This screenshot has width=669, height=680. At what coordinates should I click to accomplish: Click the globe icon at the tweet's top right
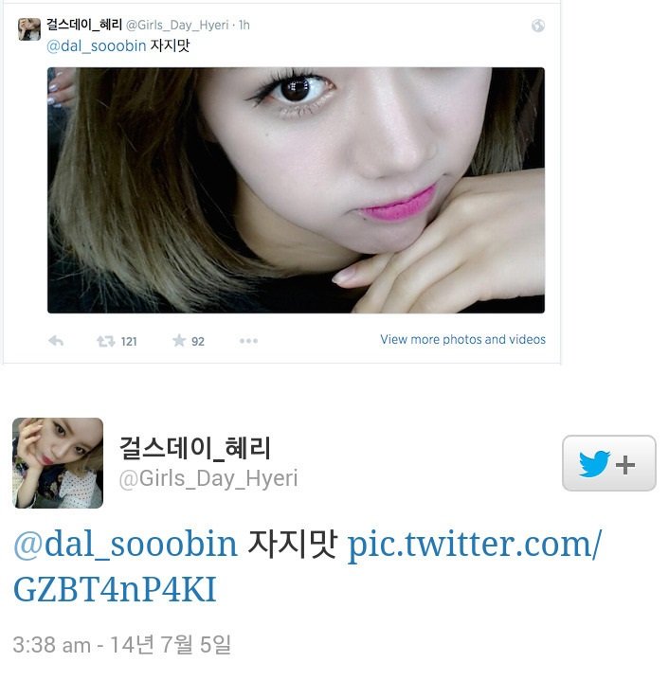[x=538, y=26]
